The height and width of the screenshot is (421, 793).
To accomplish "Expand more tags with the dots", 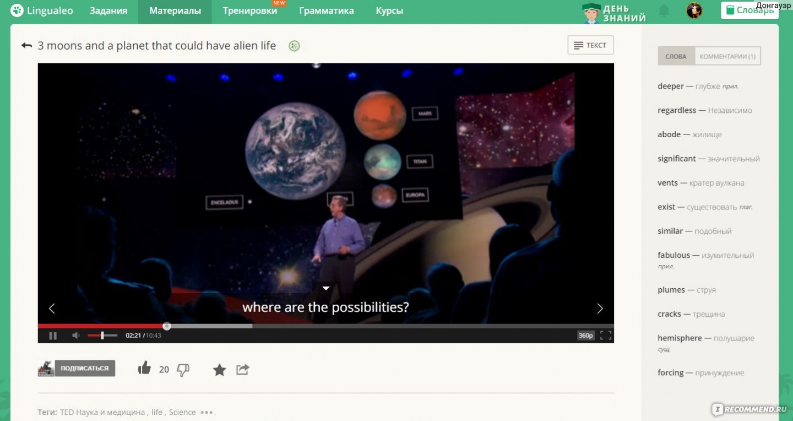I will (207, 412).
